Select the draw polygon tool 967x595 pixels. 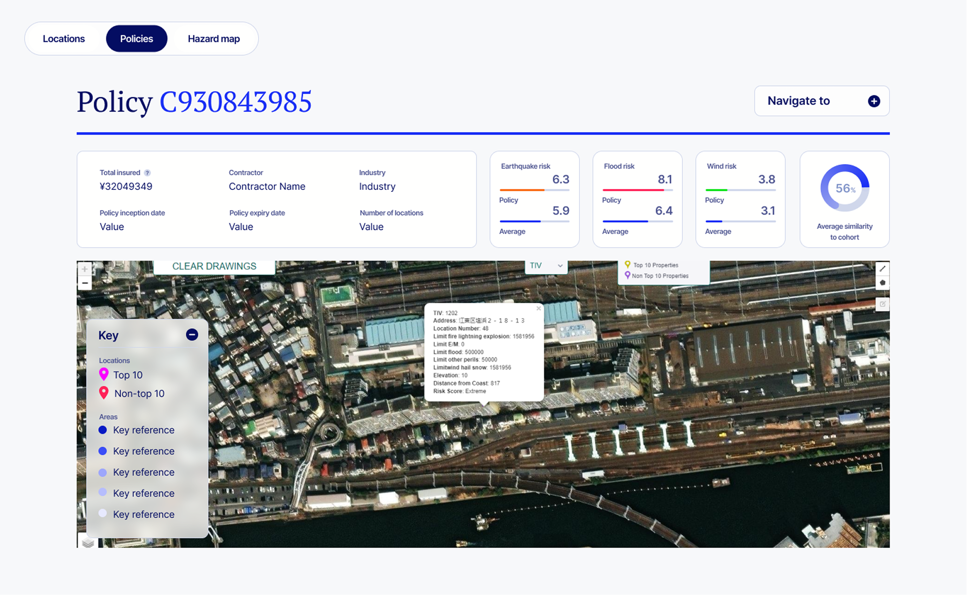coord(882,283)
